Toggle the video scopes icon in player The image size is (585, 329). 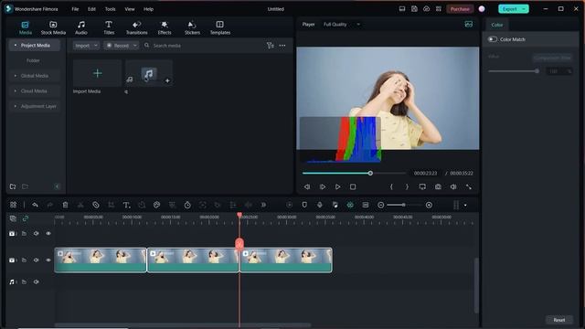tap(469, 25)
